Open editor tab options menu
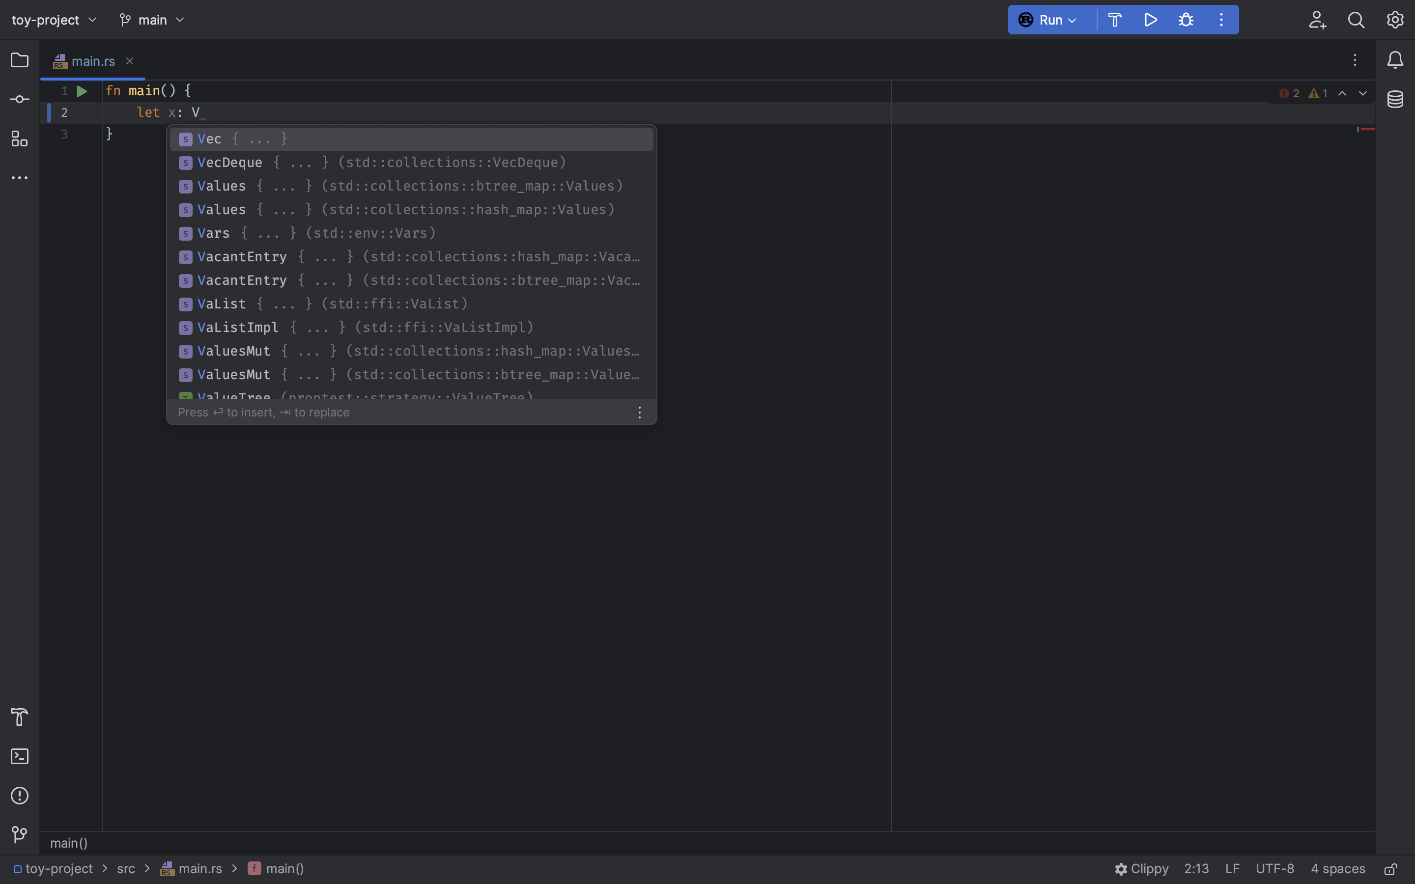 click(x=1355, y=59)
